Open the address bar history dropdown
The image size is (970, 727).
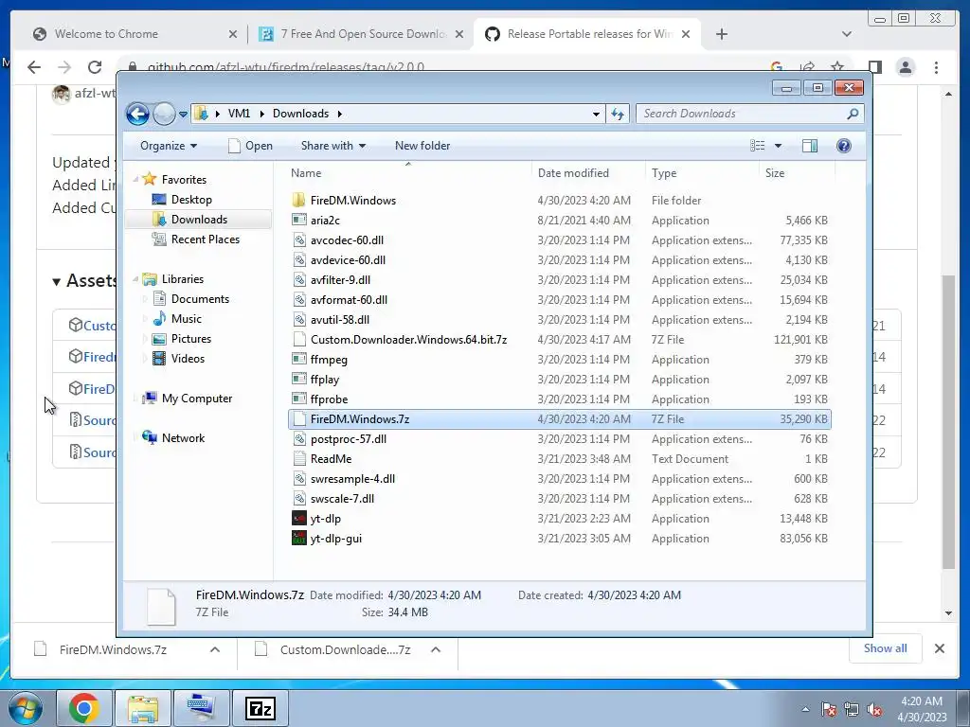point(596,114)
